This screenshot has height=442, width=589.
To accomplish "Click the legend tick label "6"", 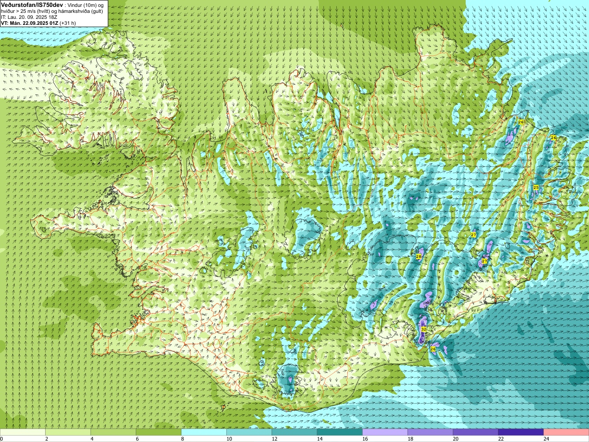I will tap(137, 439).
